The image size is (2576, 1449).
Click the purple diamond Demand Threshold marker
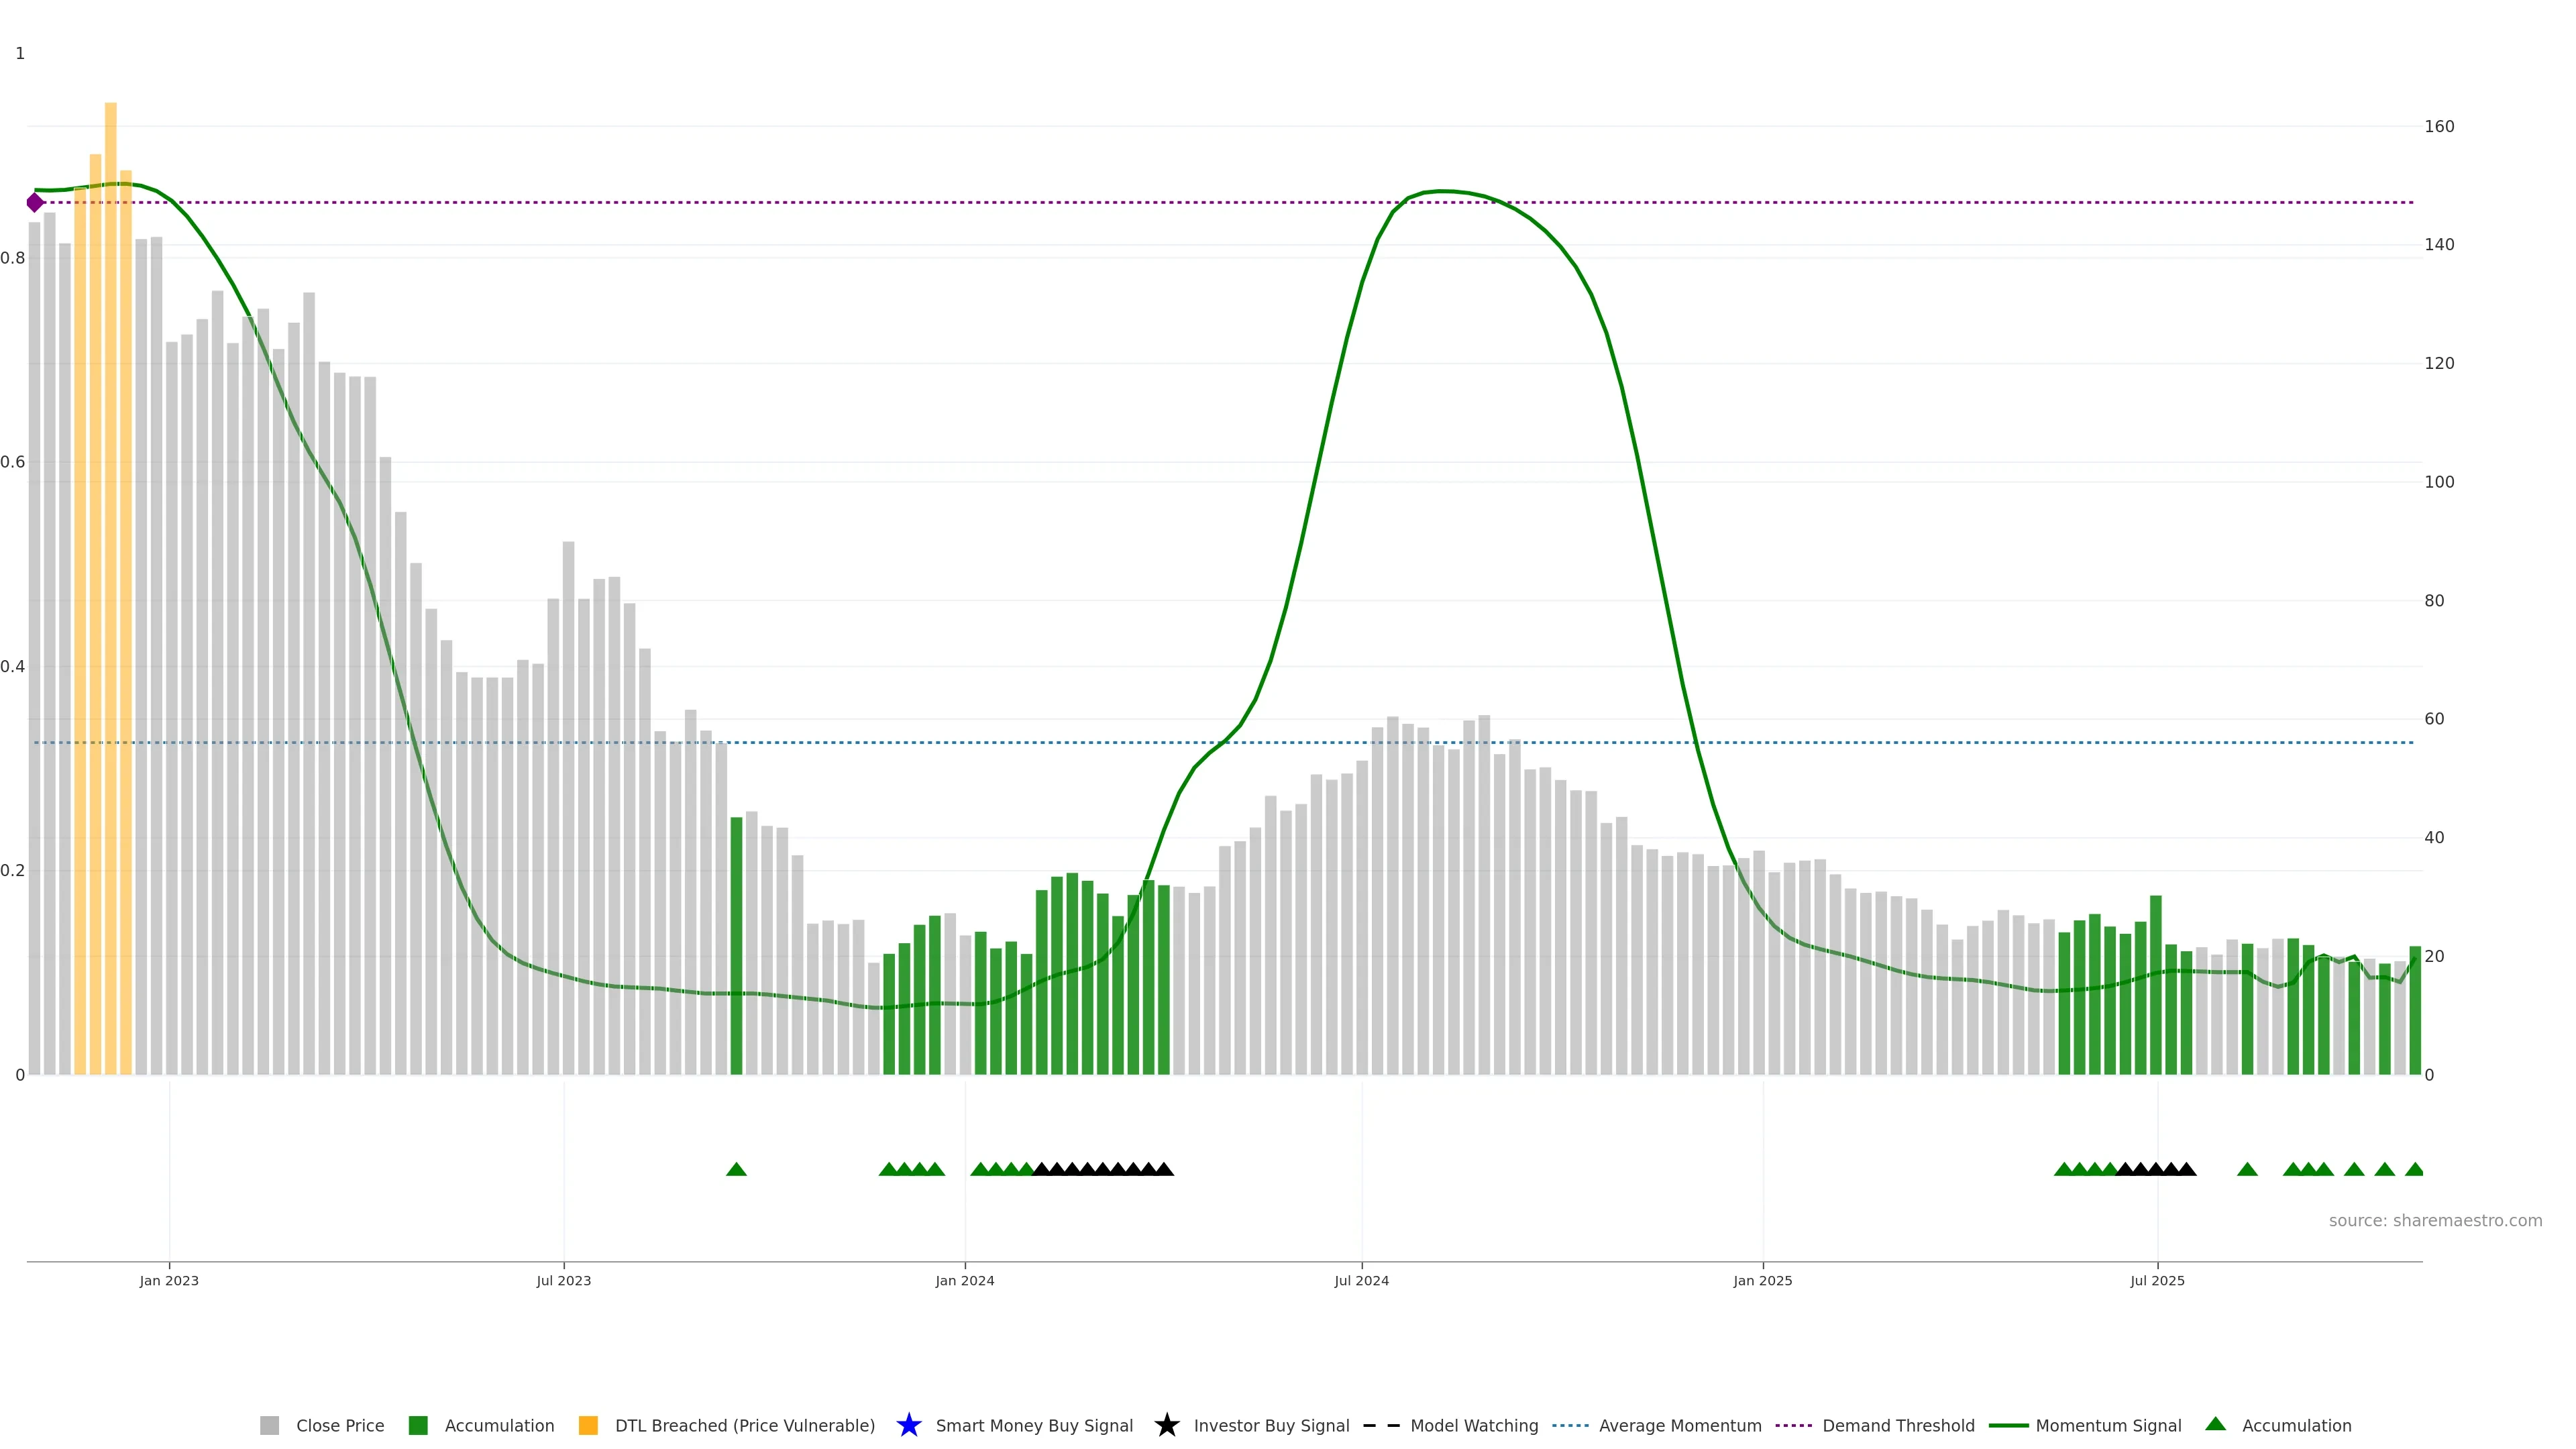tap(35, 203)
